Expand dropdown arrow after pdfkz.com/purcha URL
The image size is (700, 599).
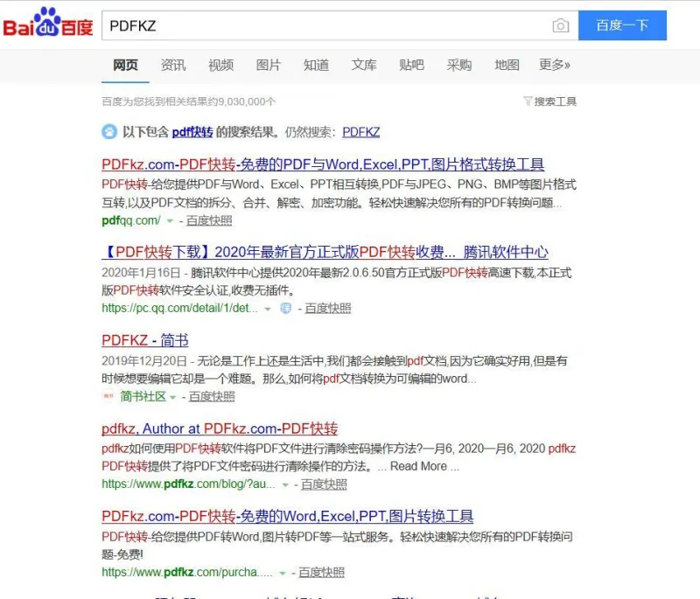tap(282, 572)
